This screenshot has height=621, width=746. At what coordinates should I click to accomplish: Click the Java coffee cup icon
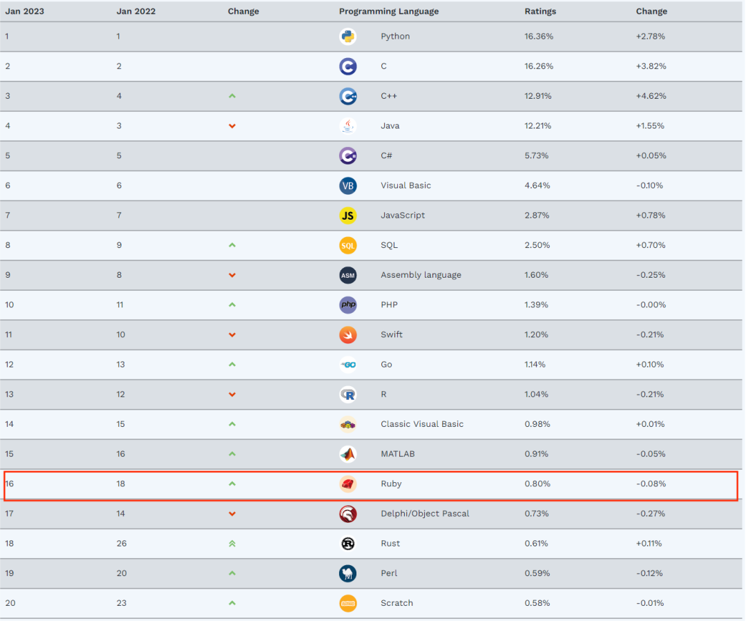pyautogui.click(x=348, y=126)
